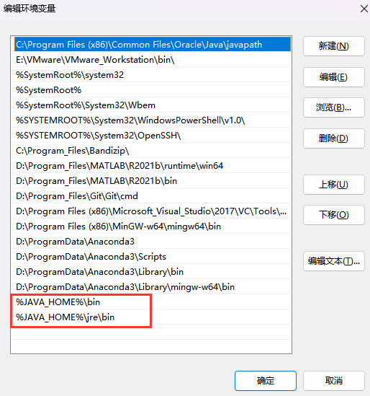Open the 浏览(B)... folder browser

coord(334,107)
